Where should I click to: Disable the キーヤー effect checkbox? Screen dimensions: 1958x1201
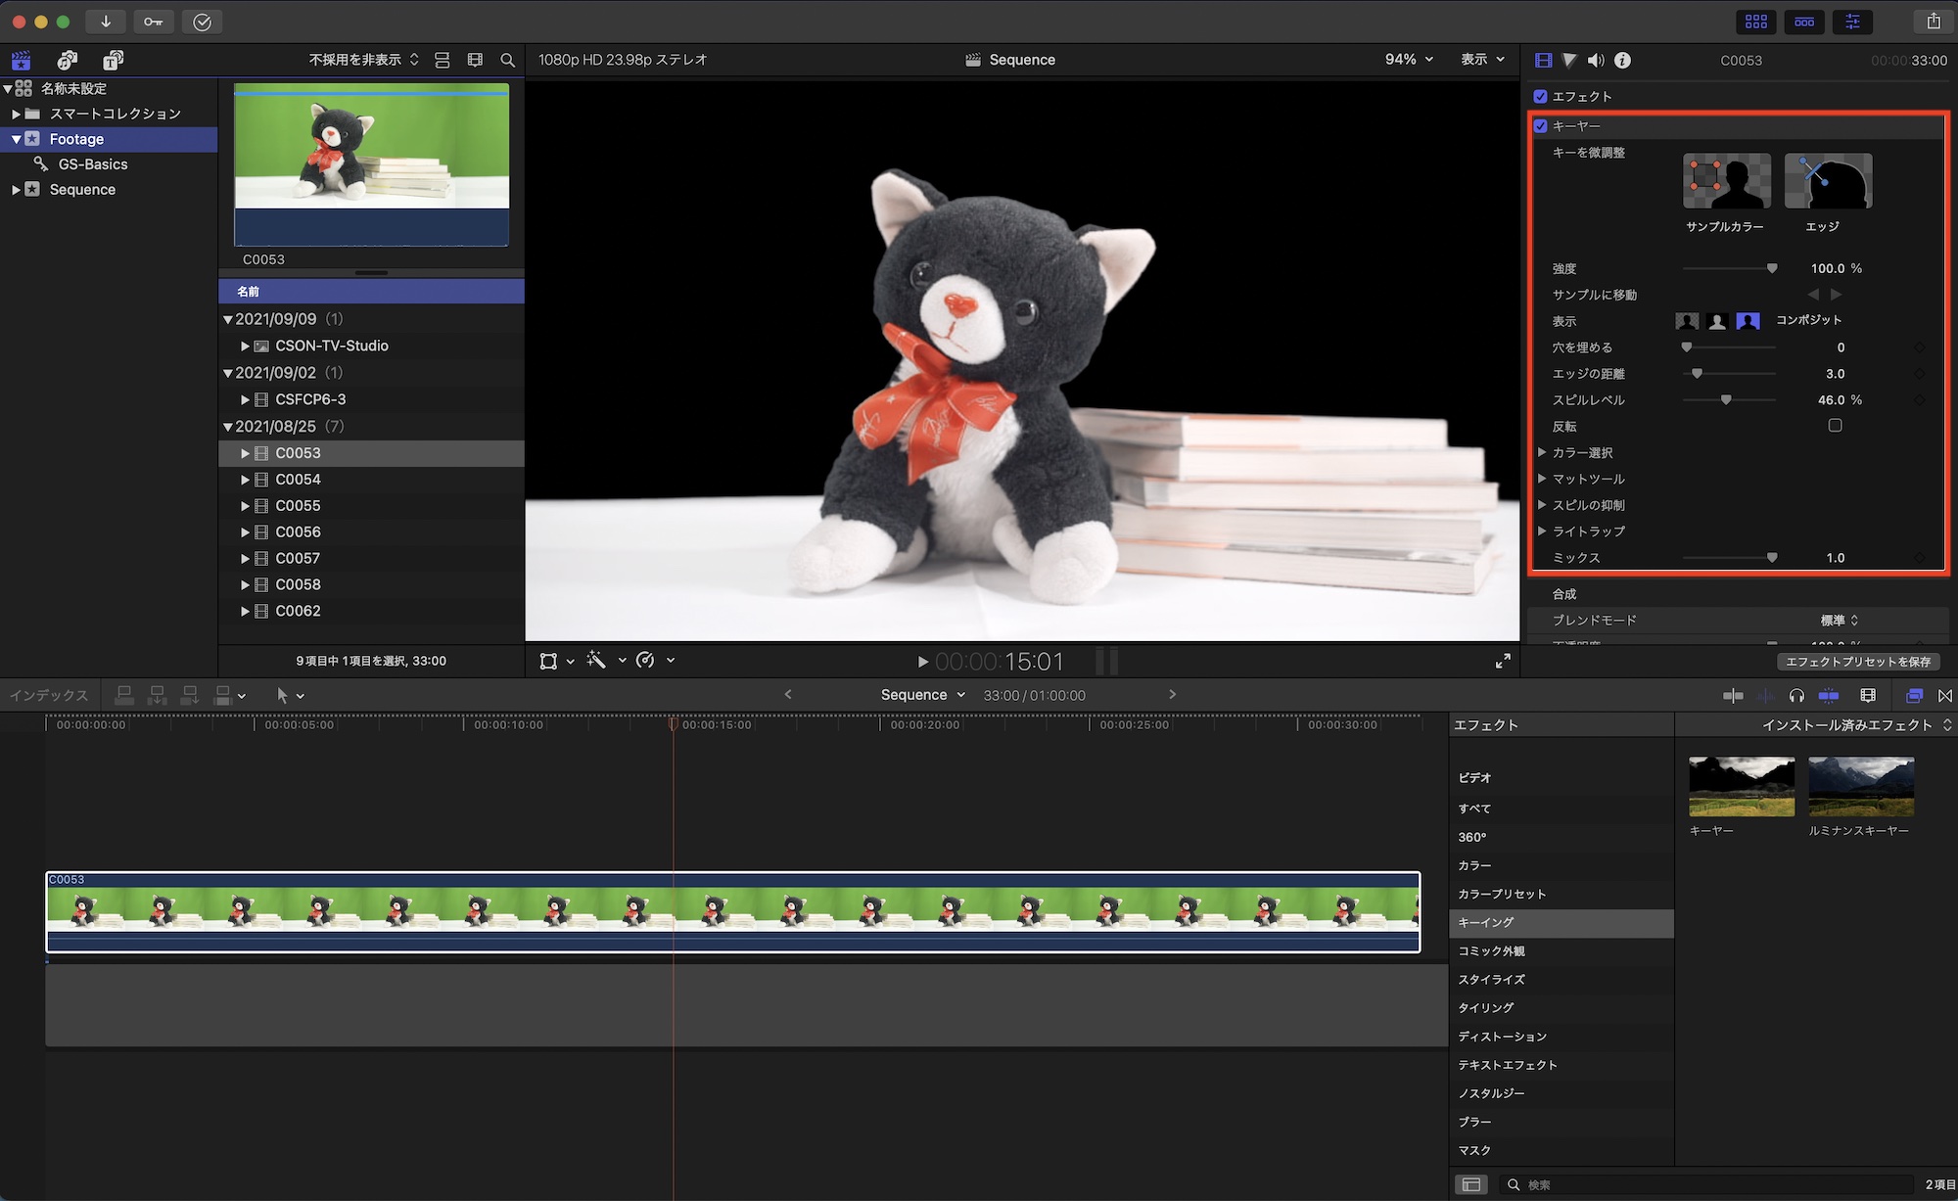click(x=1540, y=125)
